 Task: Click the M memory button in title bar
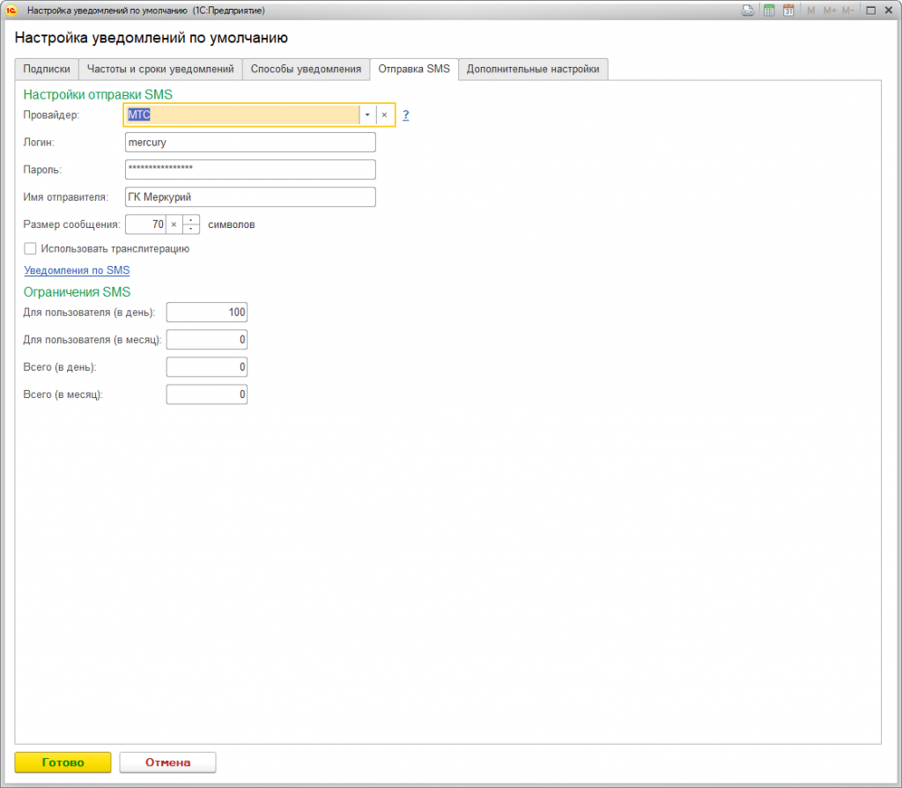(x=810, y=11)
